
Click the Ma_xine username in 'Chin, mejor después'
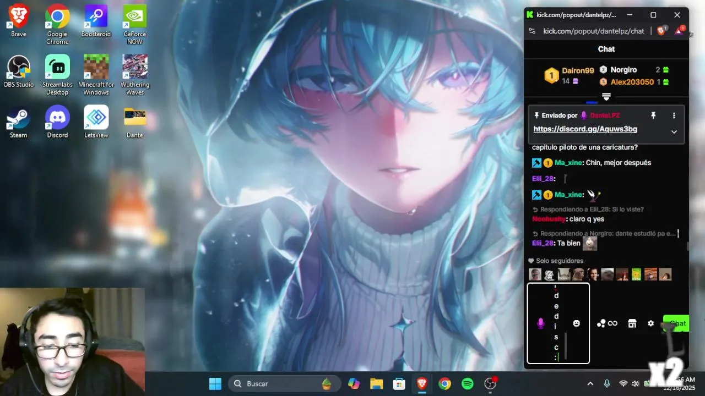pos(568,163)
